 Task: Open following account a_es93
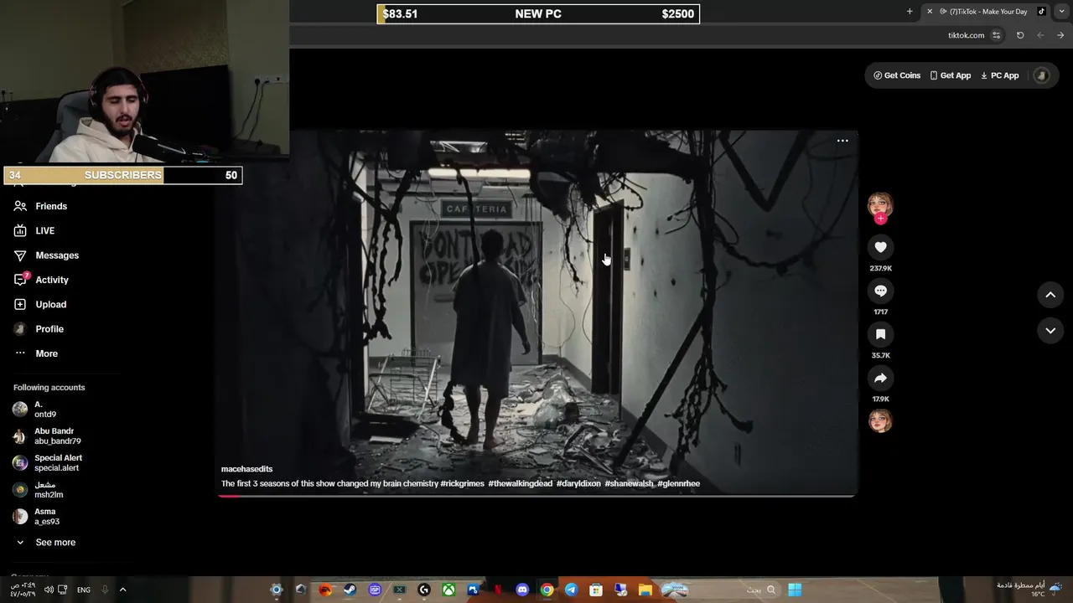point(36,517)
